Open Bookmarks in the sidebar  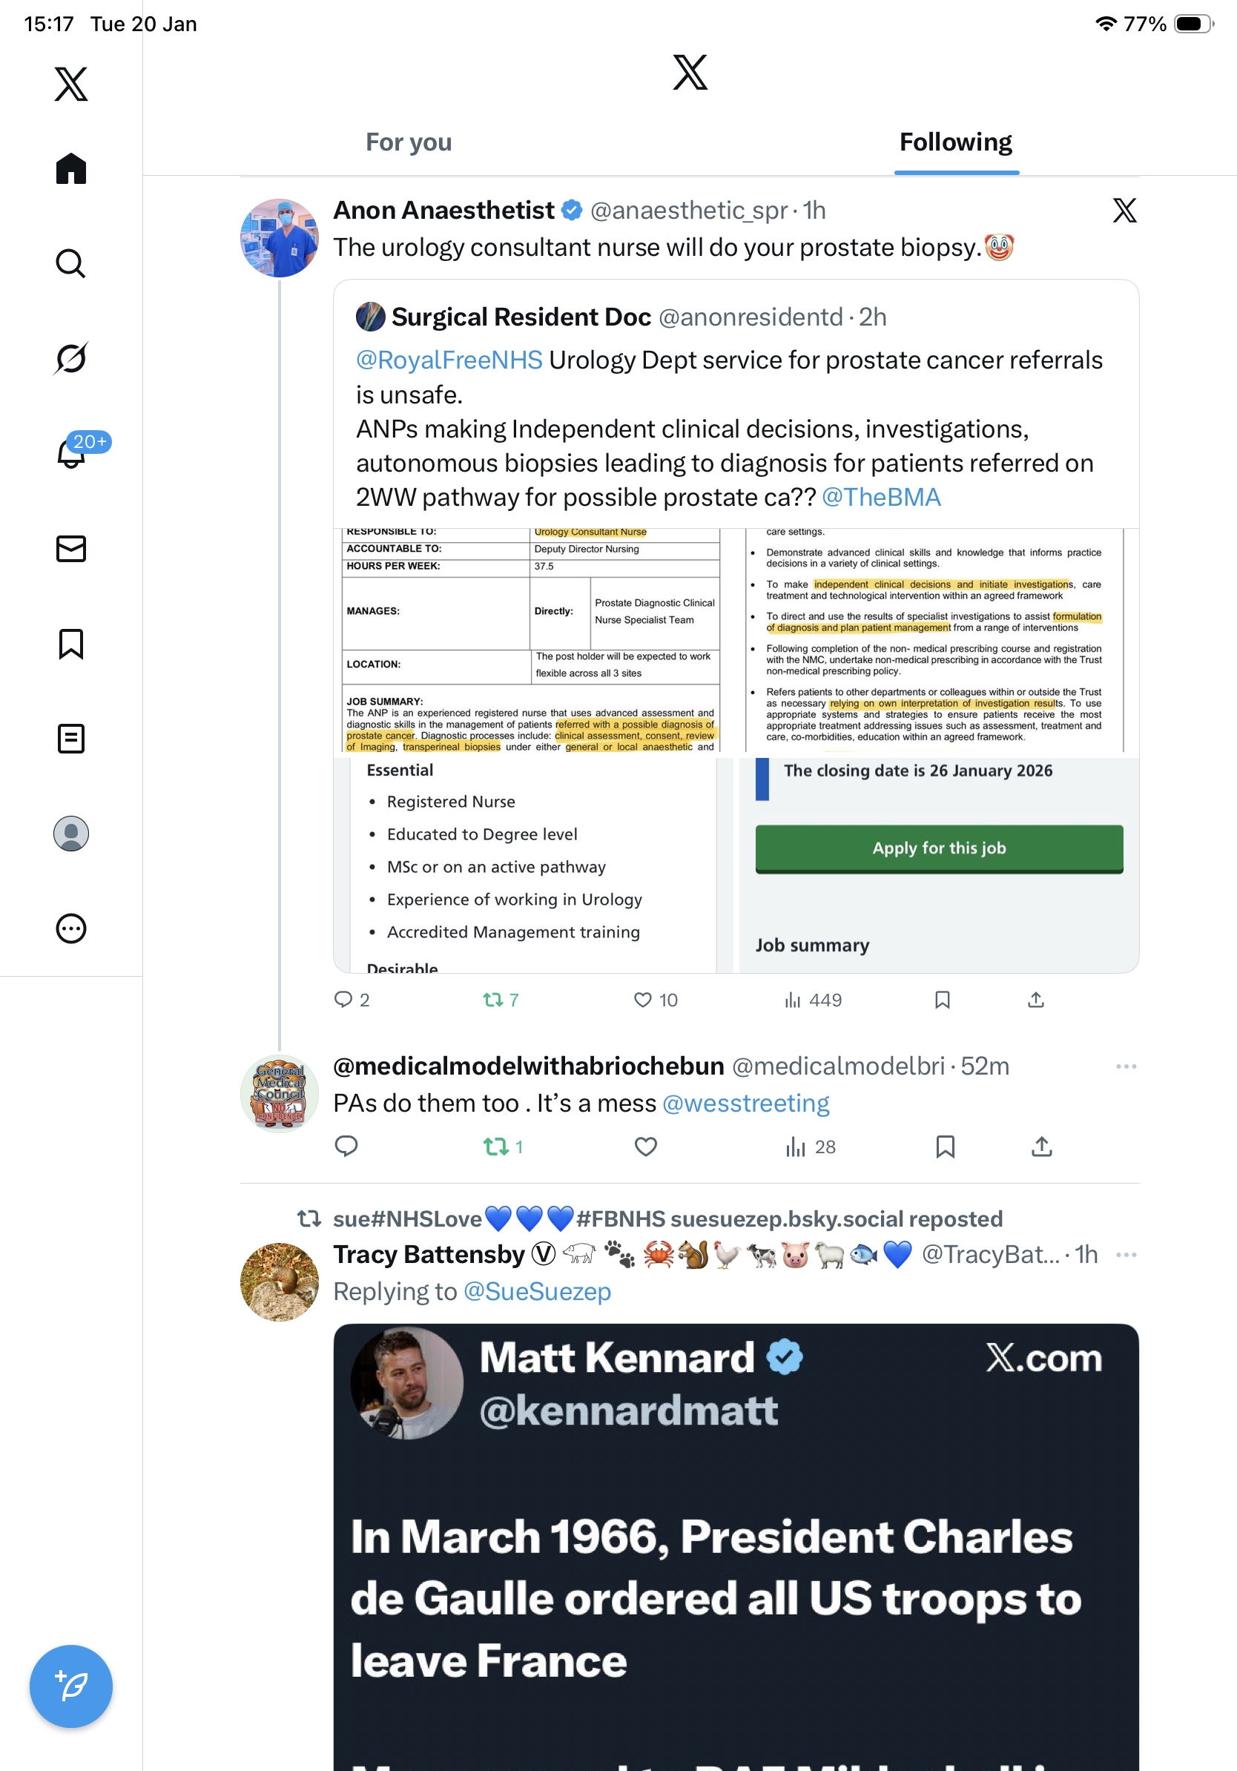click(x=70, y=643)
